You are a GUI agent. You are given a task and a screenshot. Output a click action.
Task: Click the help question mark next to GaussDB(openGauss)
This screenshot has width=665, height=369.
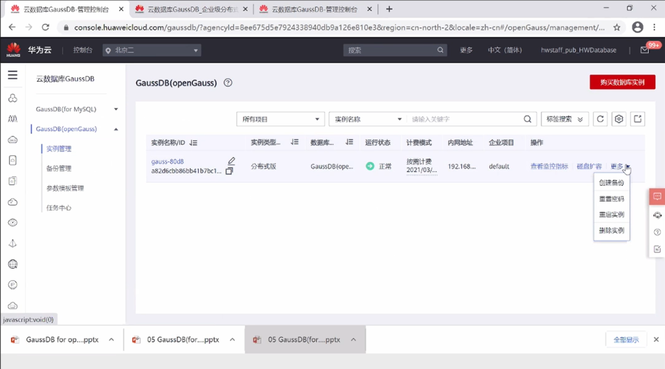pyautogui.click(x=228, y=83)
